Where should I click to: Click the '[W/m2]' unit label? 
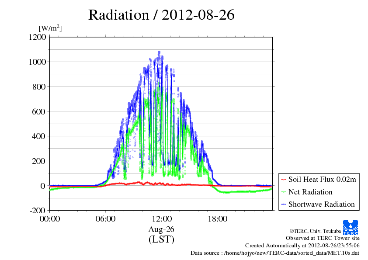pos(50,28)
